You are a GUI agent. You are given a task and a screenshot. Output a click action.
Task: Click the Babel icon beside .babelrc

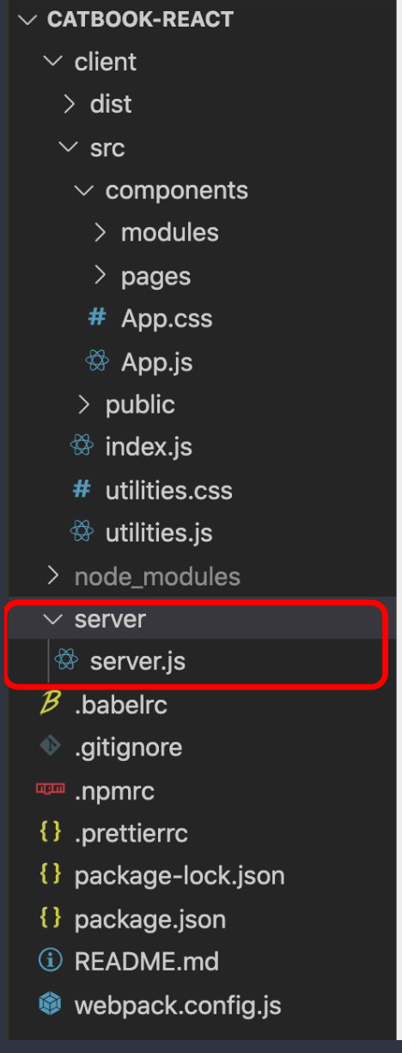click(51, 704)
